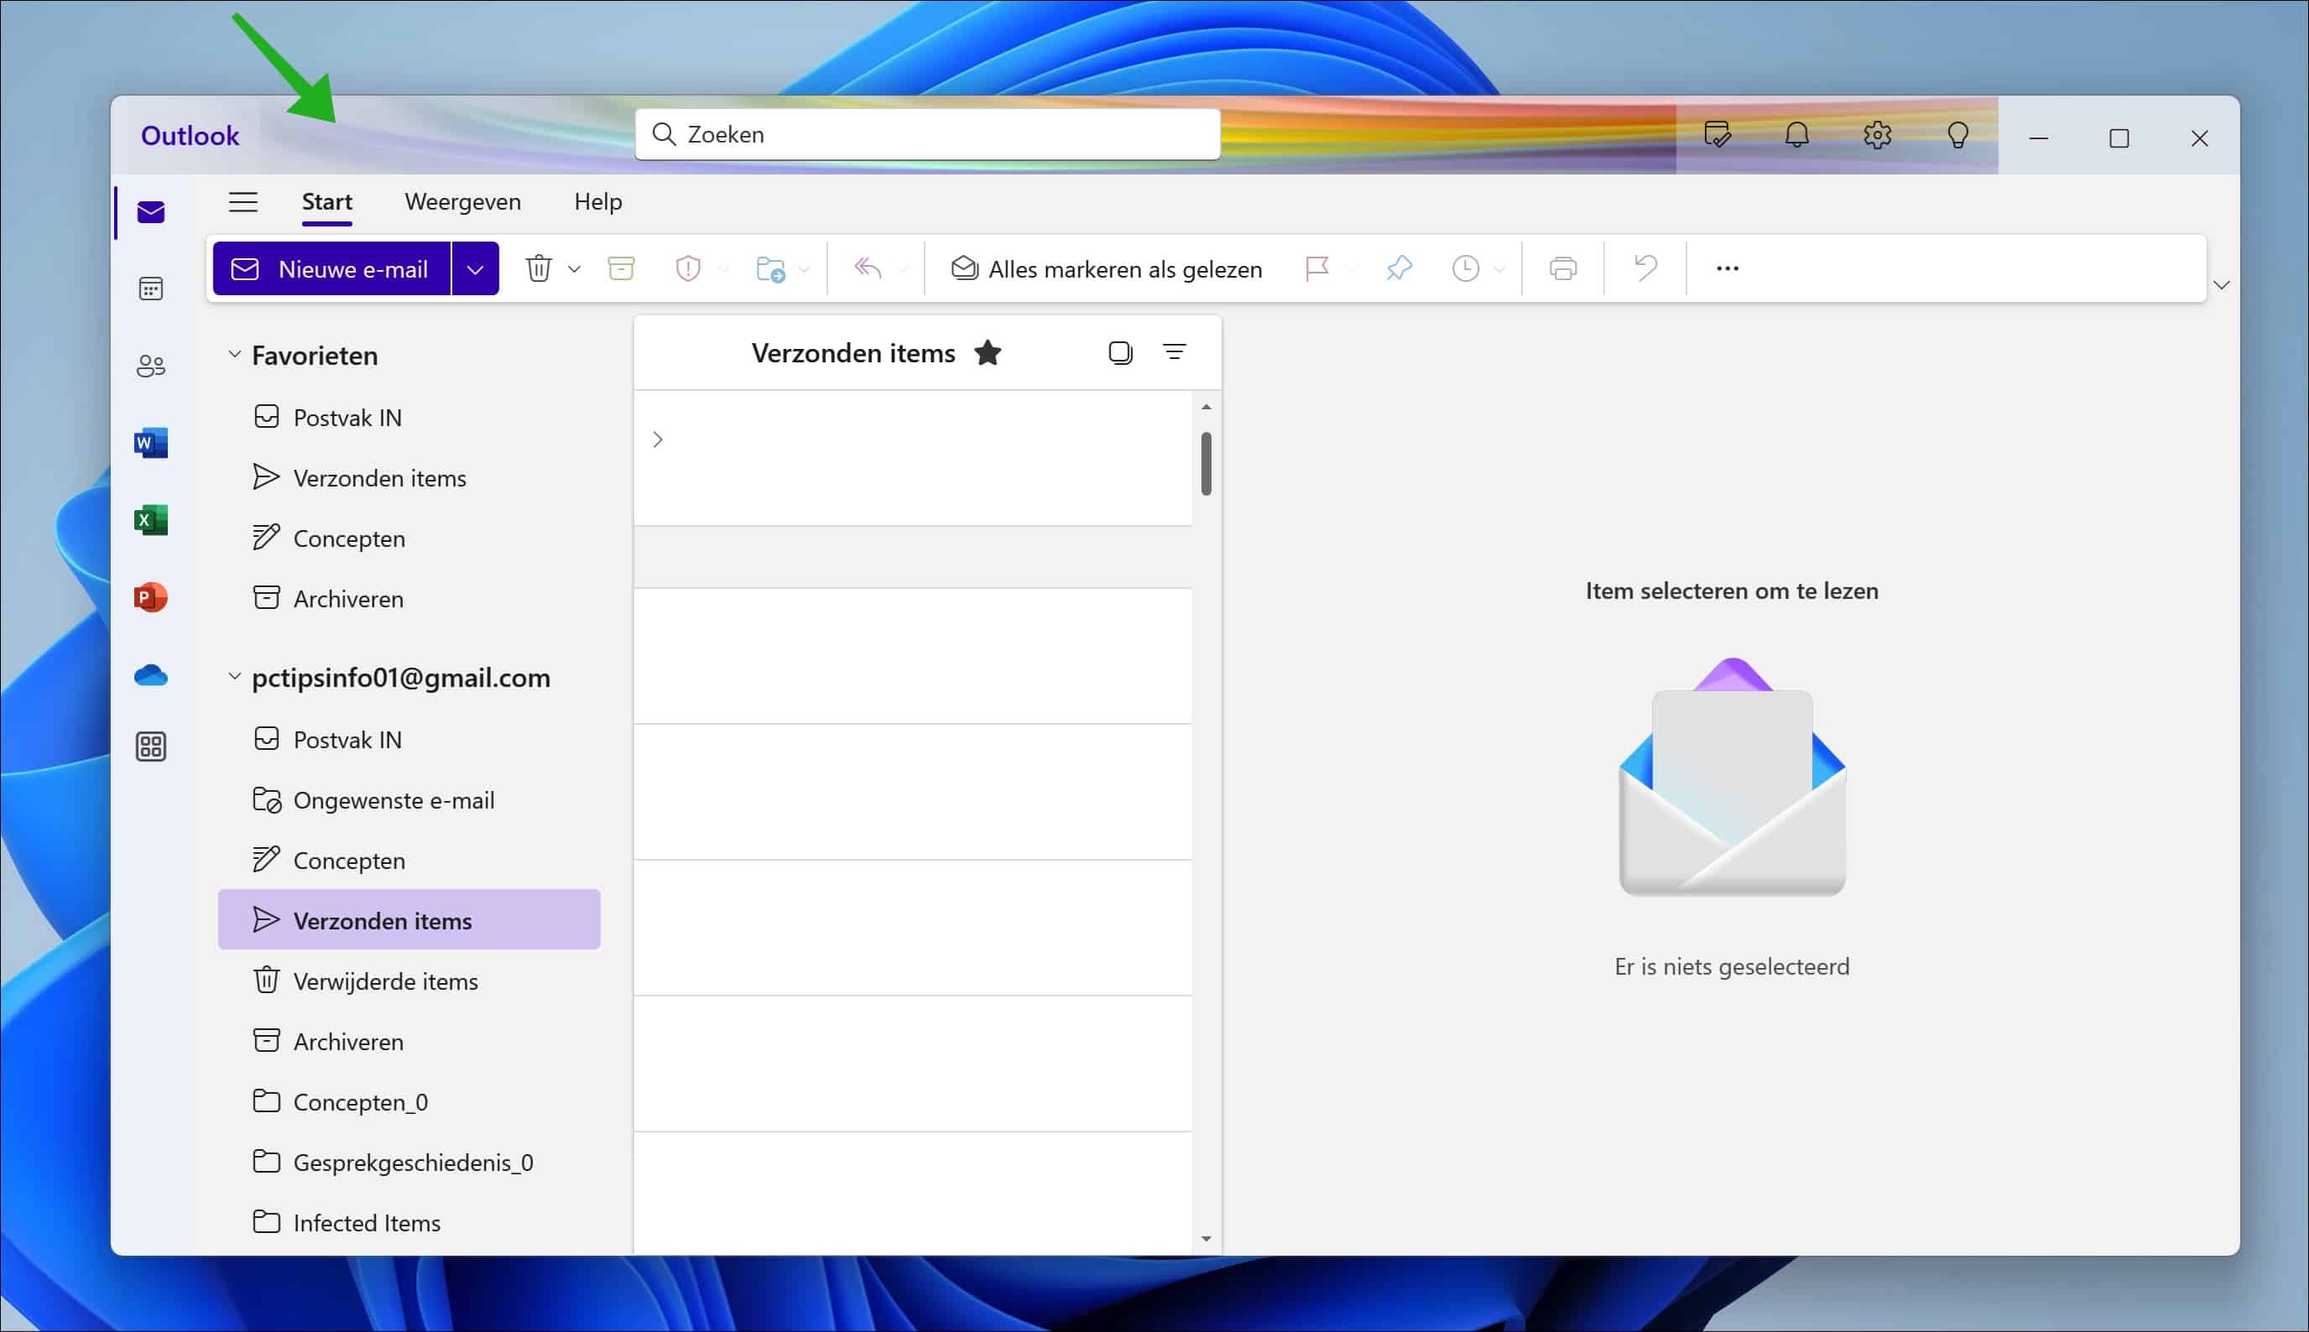Click the scrollbar up arrow
The height and width of the screenshot is (1332, 2309).
coord(1206,406)
